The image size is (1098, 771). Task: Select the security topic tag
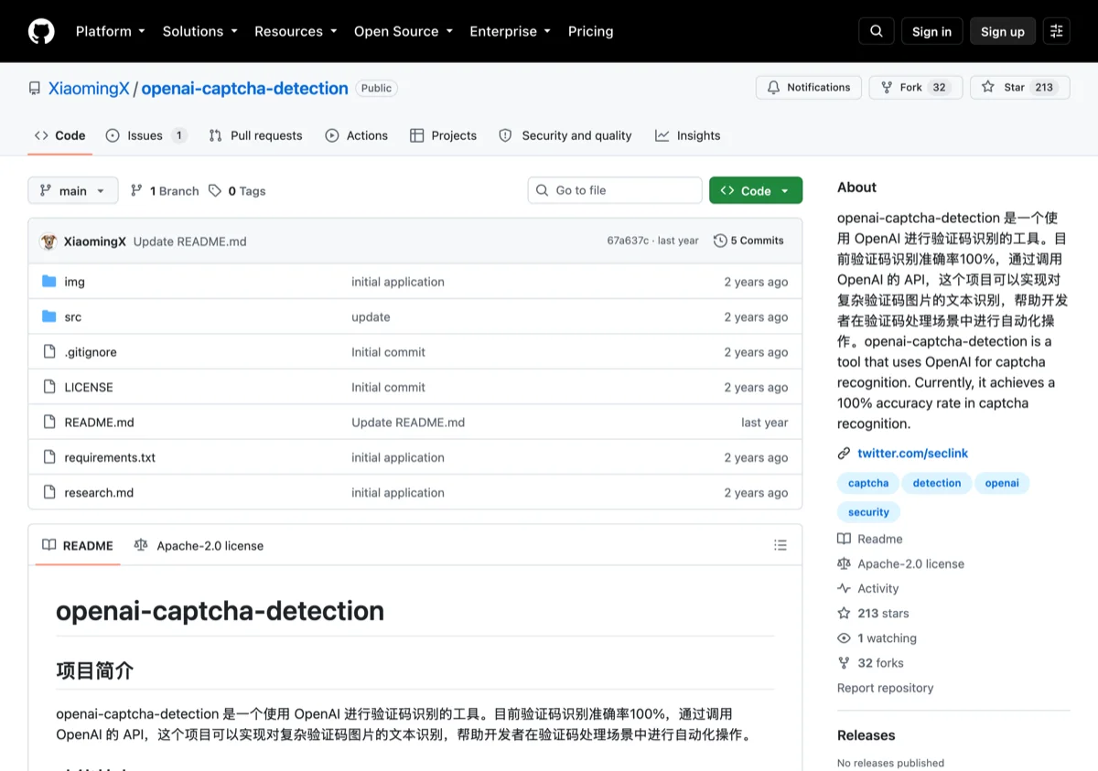coord(868,512)
